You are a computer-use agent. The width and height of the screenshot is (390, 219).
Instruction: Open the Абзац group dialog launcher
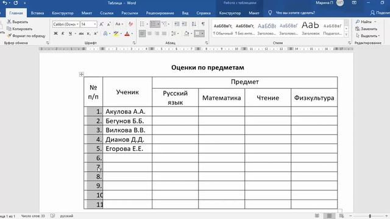pyautogui.click(x=207, y=43)
